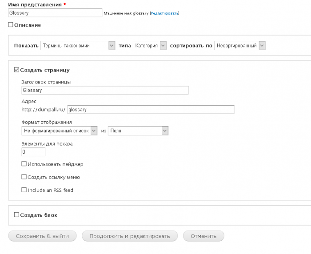311x254 pixels.
Task: Enable the Использовать пейджер checkbox
Action: [24, 164]
